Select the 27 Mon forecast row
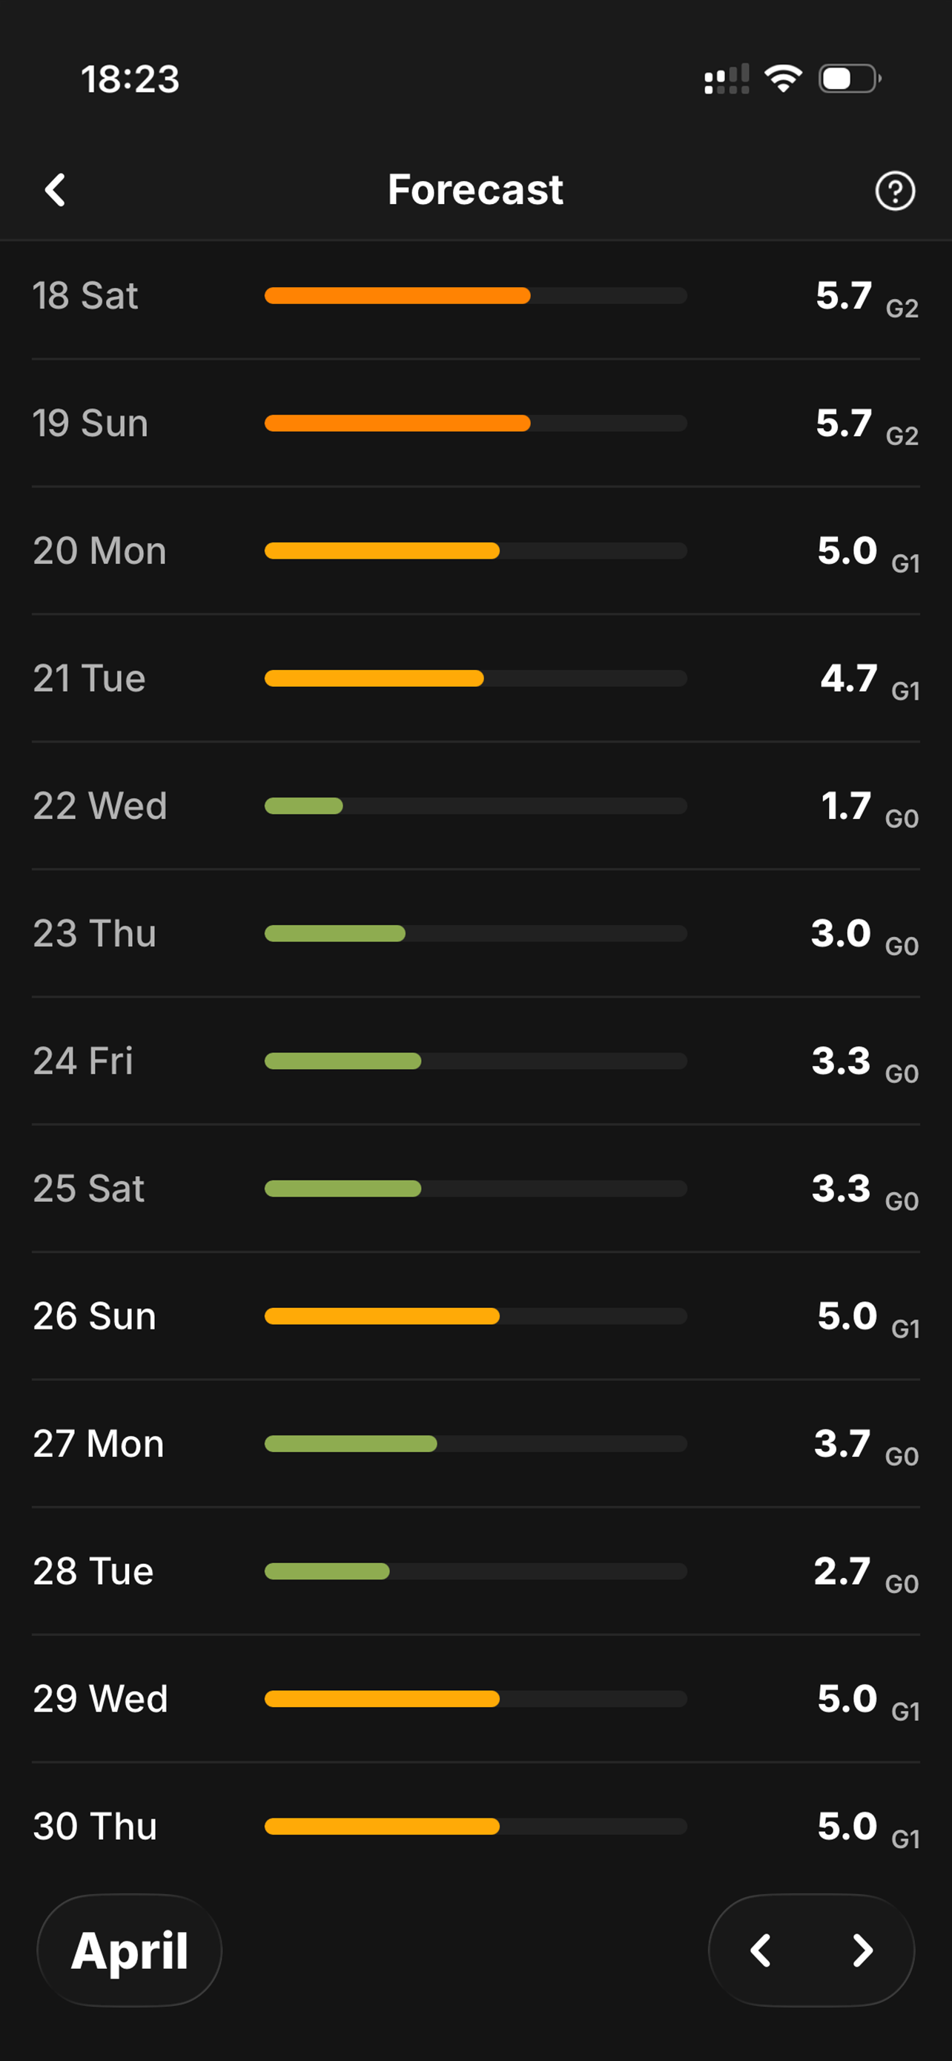This screenshot has width=952, height=2061. [x=475, y=1443]
